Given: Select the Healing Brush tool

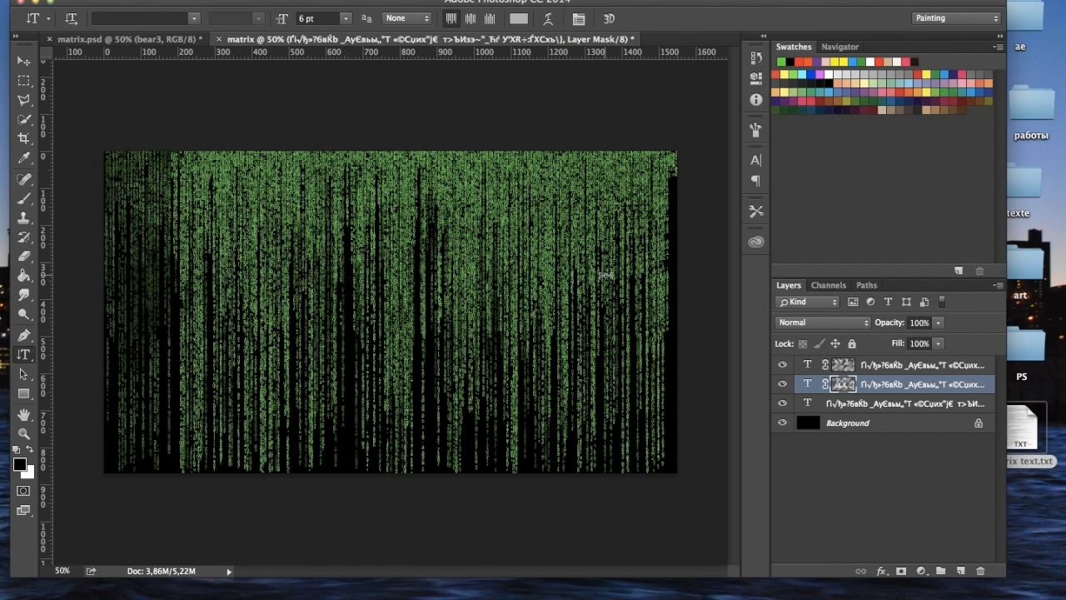Looking at the screenshot, I should click(x=23, y=179).
